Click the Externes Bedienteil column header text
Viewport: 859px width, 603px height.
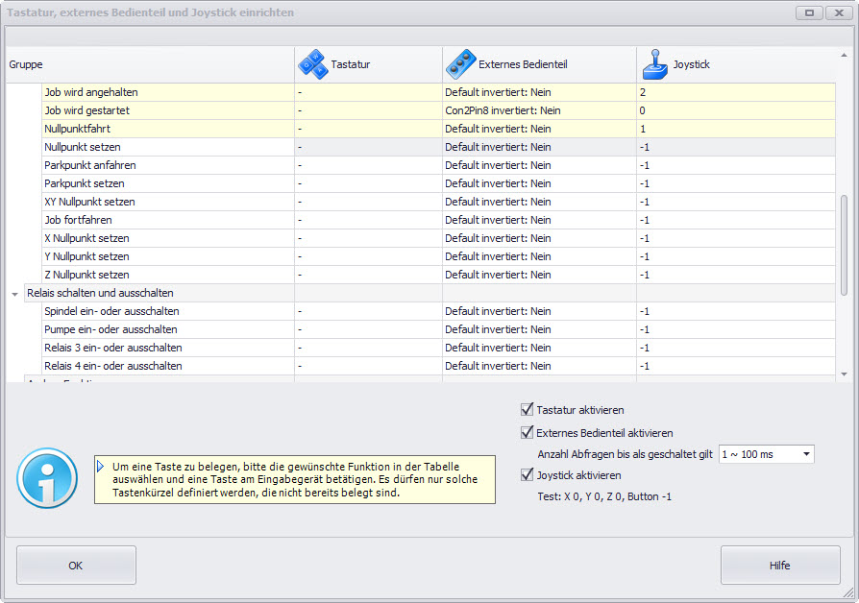tap(522, 64)
